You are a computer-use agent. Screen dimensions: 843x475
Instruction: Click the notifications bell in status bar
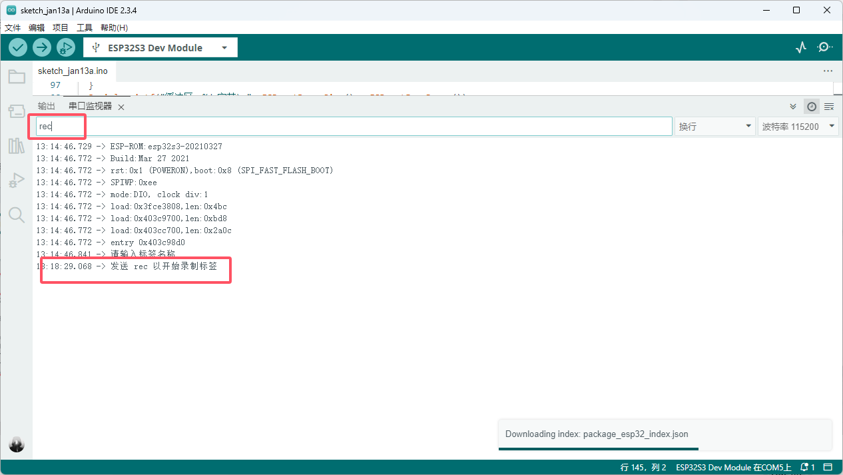[807, 467]
